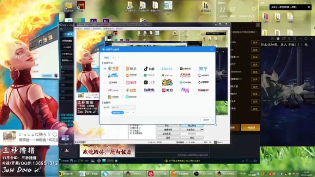Click the 2022 image file on desktop
The height and width of the screenshot is (177, 315).
(x=168, y=7)
